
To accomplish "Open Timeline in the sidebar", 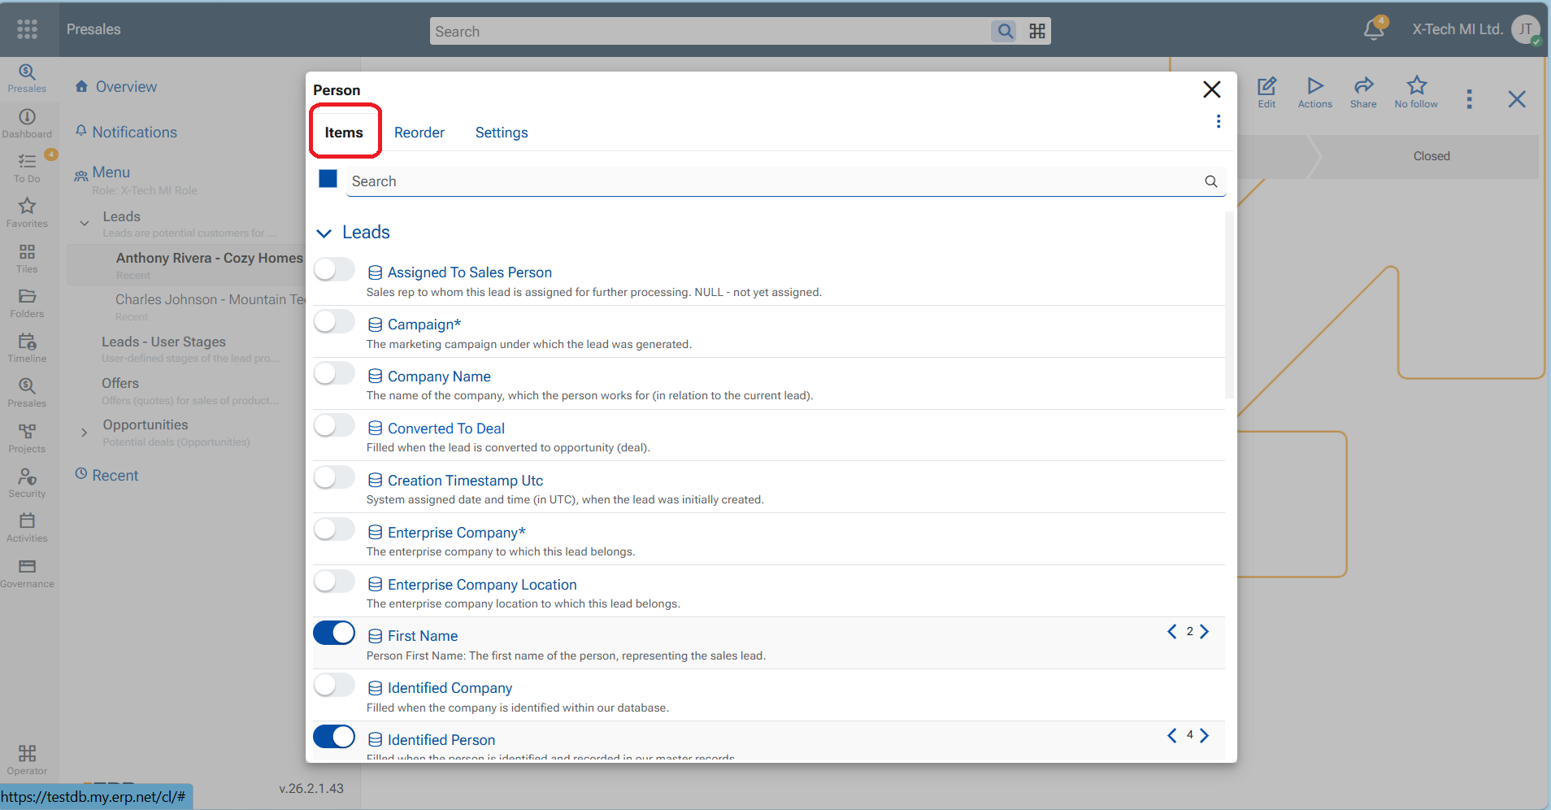I will coord(27,348).
